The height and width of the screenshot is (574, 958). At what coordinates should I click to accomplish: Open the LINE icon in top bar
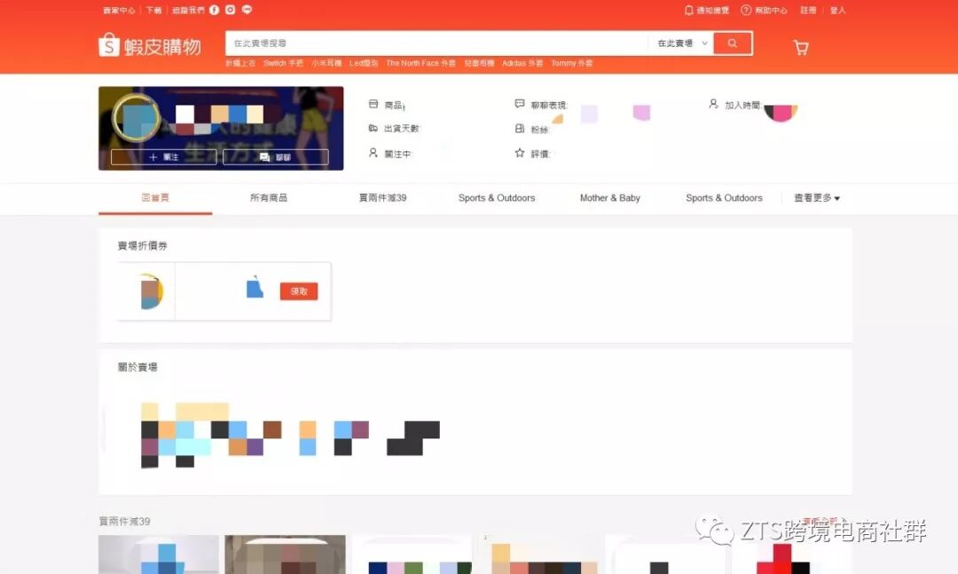(247, 10)
